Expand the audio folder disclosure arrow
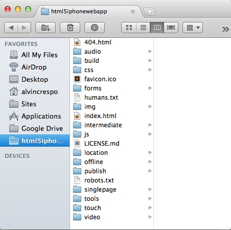This screenshot has height=230, width=231. click(150, 51)
